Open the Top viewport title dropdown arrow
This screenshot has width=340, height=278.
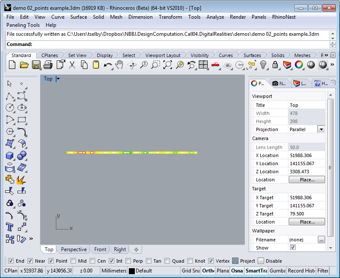(58, 79)
